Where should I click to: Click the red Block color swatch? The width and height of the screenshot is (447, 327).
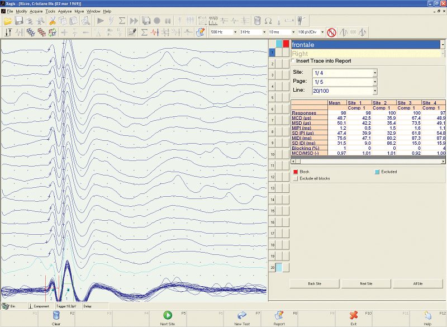(x=295, y=172)
